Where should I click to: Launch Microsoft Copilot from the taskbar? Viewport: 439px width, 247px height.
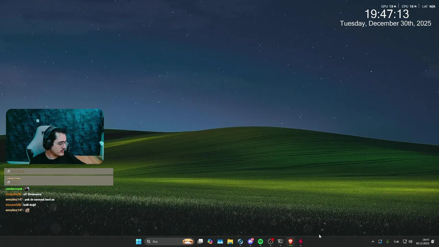[x=210, y=242]
